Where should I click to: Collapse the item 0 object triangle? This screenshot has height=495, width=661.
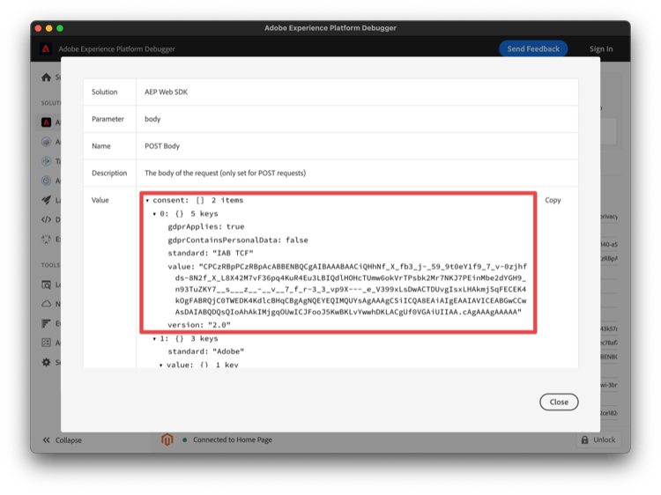155,214
